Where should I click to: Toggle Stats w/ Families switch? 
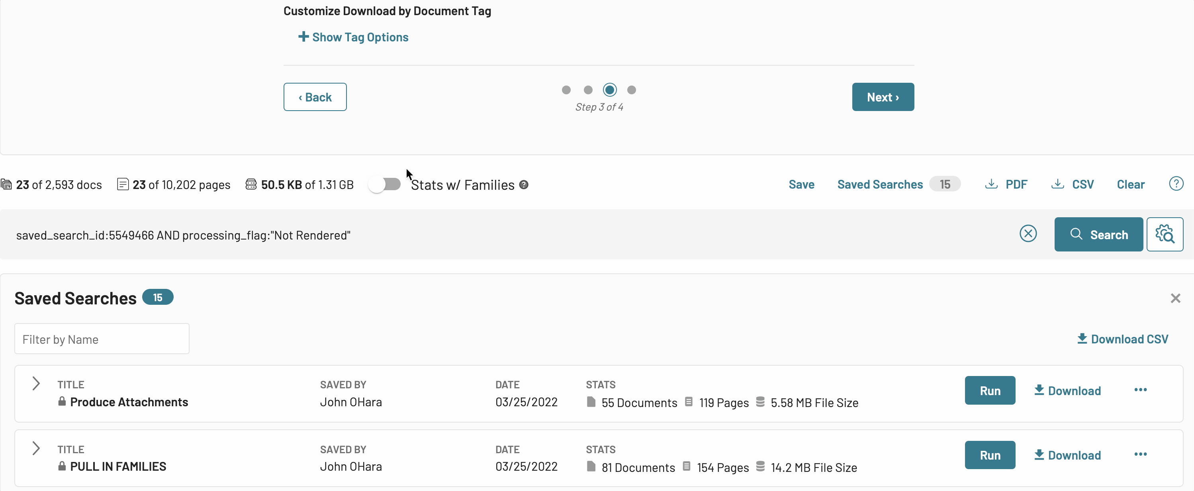pyautogui.click(x=385, y=184)
